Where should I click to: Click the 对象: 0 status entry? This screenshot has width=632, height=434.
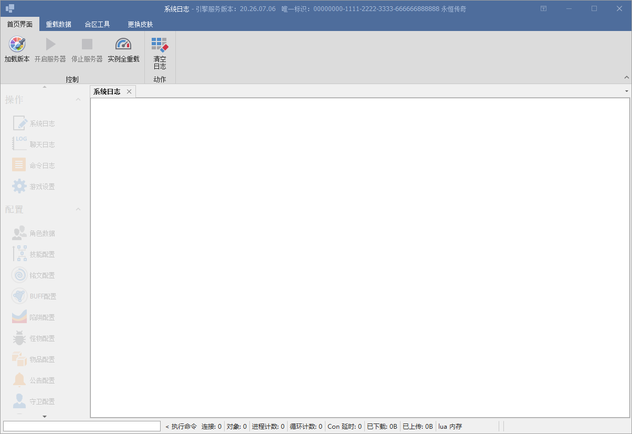tap(237, 427)
